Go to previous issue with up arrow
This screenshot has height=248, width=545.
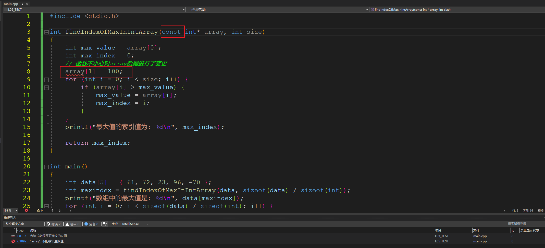pos(52,210)
